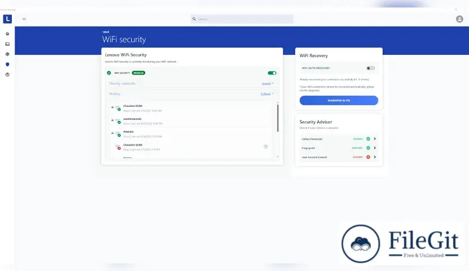Select the Security shield icon in sidebar
This screenshot has width=469, height=271.
(7, 64)
